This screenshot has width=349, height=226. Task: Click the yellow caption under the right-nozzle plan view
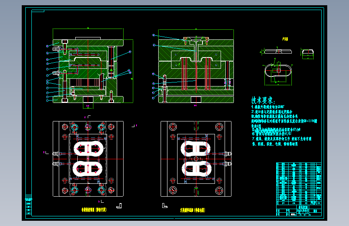pos(192,210)
